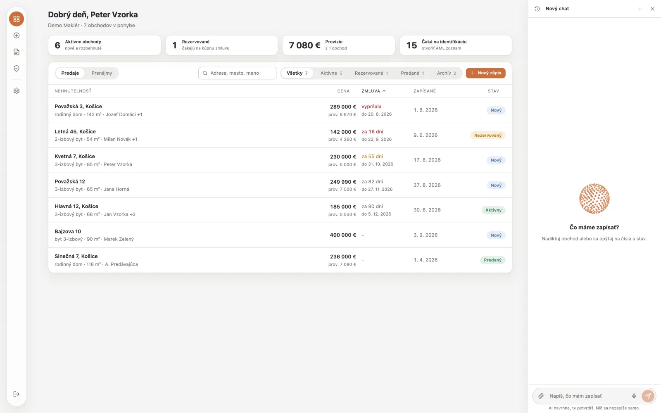Open the Bajzova 10 listing
This screenshot has height=413, width=661.
[x=280, y=235]
